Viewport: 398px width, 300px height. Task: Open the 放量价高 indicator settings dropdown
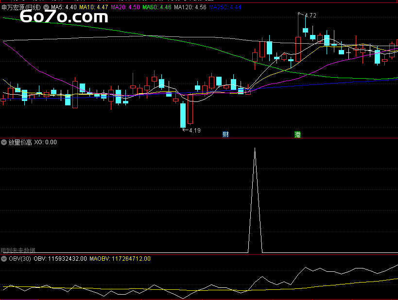point(4,142)
